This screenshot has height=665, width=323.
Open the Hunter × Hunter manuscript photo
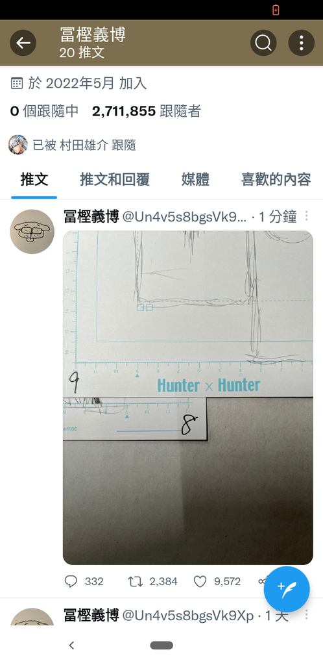tap(188, 397)
